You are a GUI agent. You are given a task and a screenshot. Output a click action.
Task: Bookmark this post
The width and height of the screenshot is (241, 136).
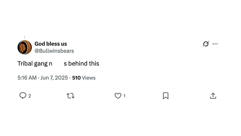[x=165, y=96]
